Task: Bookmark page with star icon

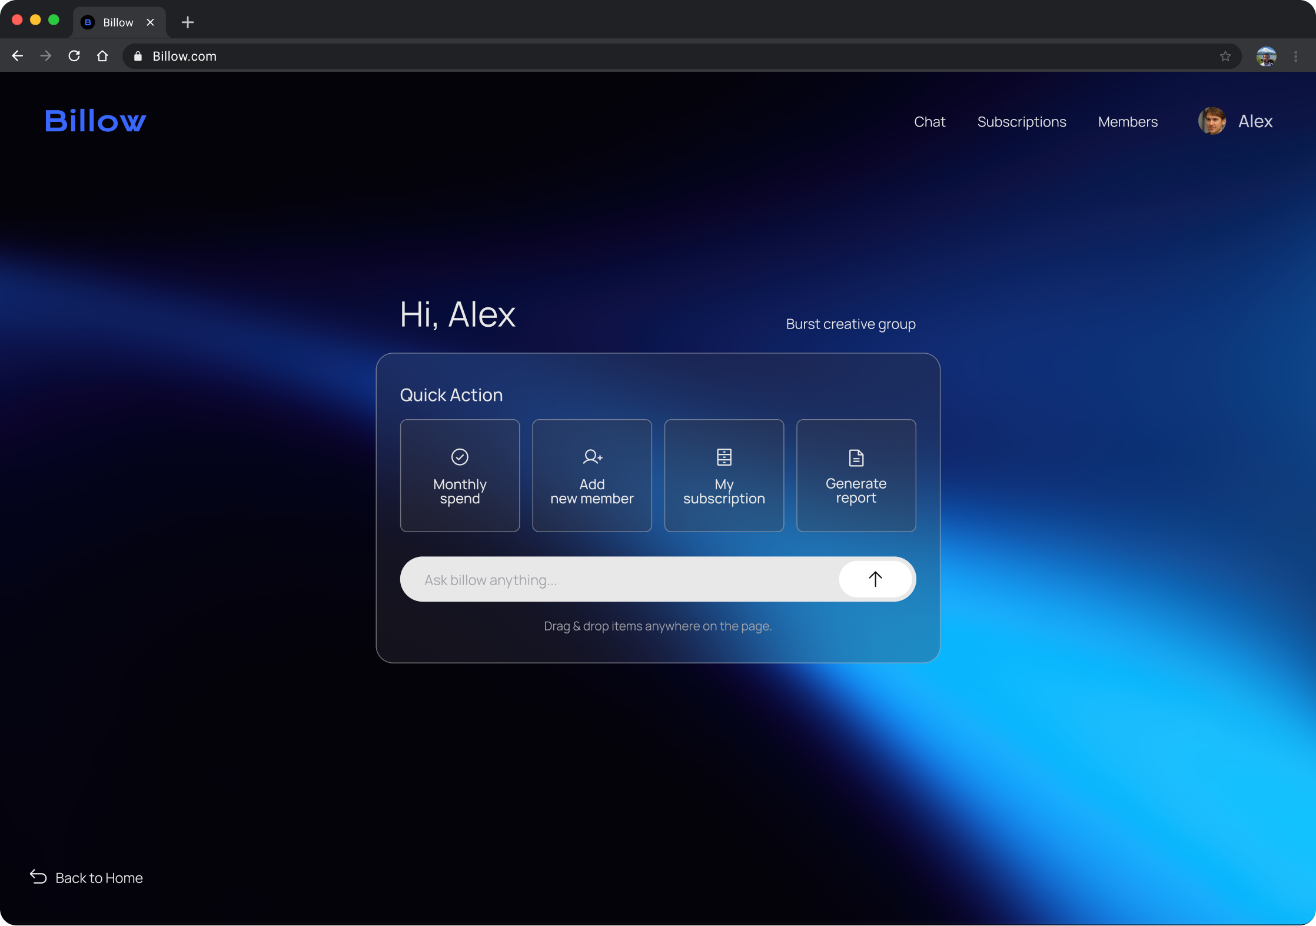Action: 1225,57
